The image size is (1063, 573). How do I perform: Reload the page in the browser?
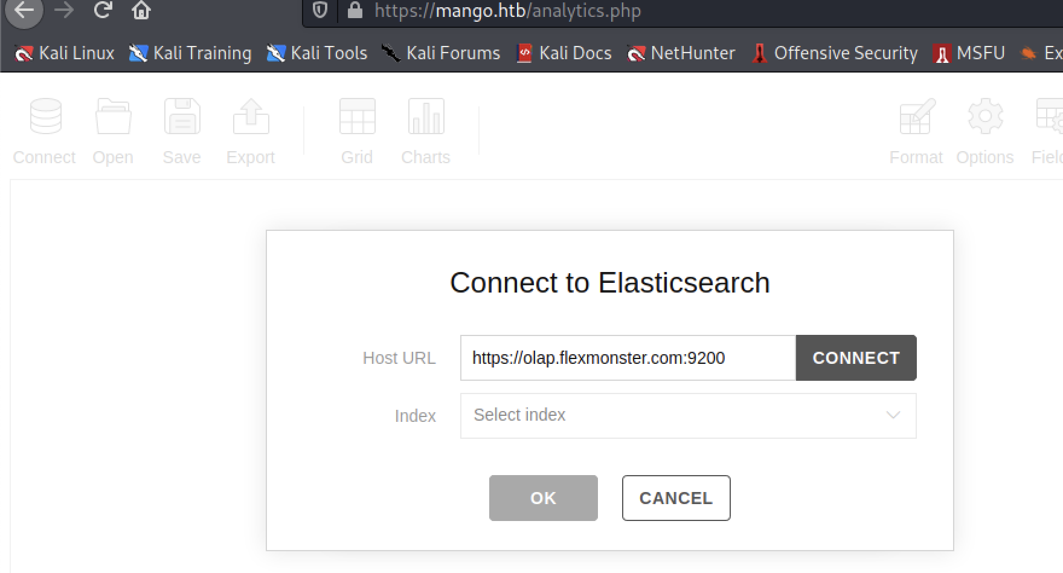click(103, 10)
